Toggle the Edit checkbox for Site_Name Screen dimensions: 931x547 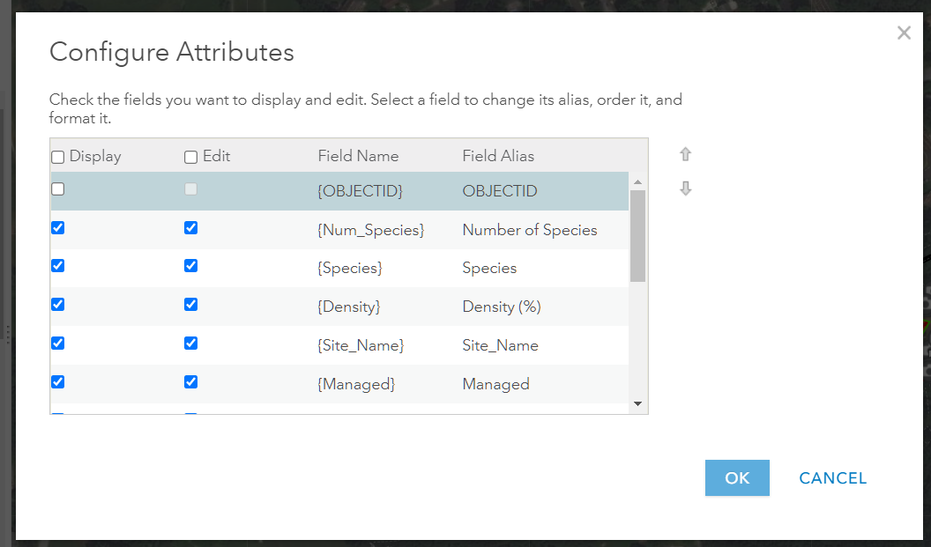tap(190, 343)
